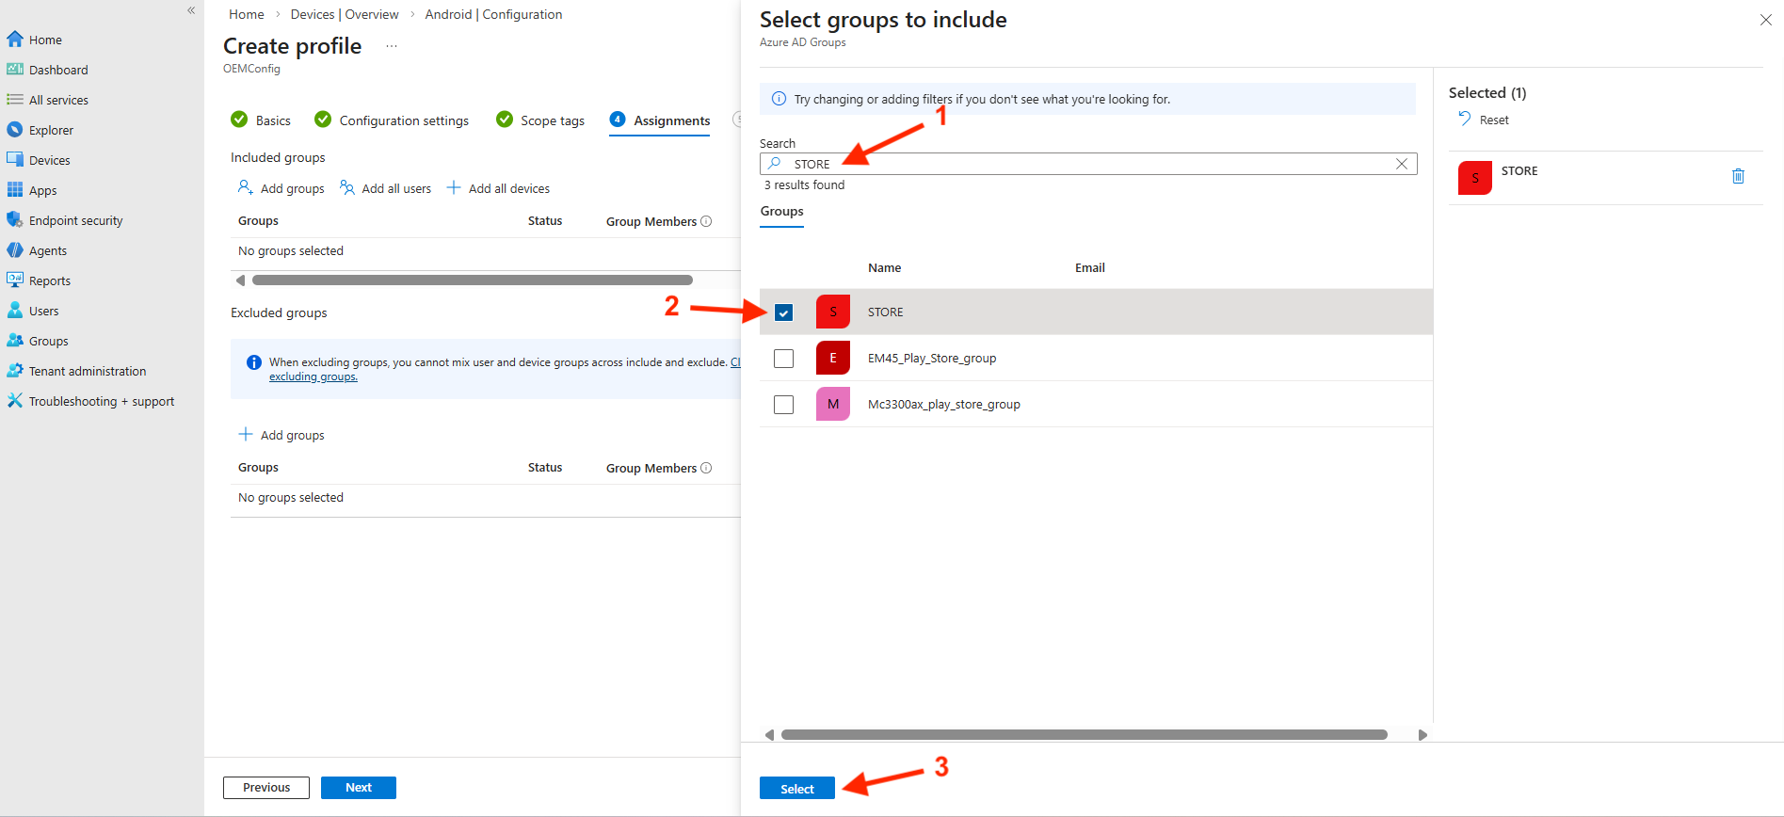This screenshot has width=1784, height=817.
Task: Switch to the Configuration settings step
Action: coord(403,120)
